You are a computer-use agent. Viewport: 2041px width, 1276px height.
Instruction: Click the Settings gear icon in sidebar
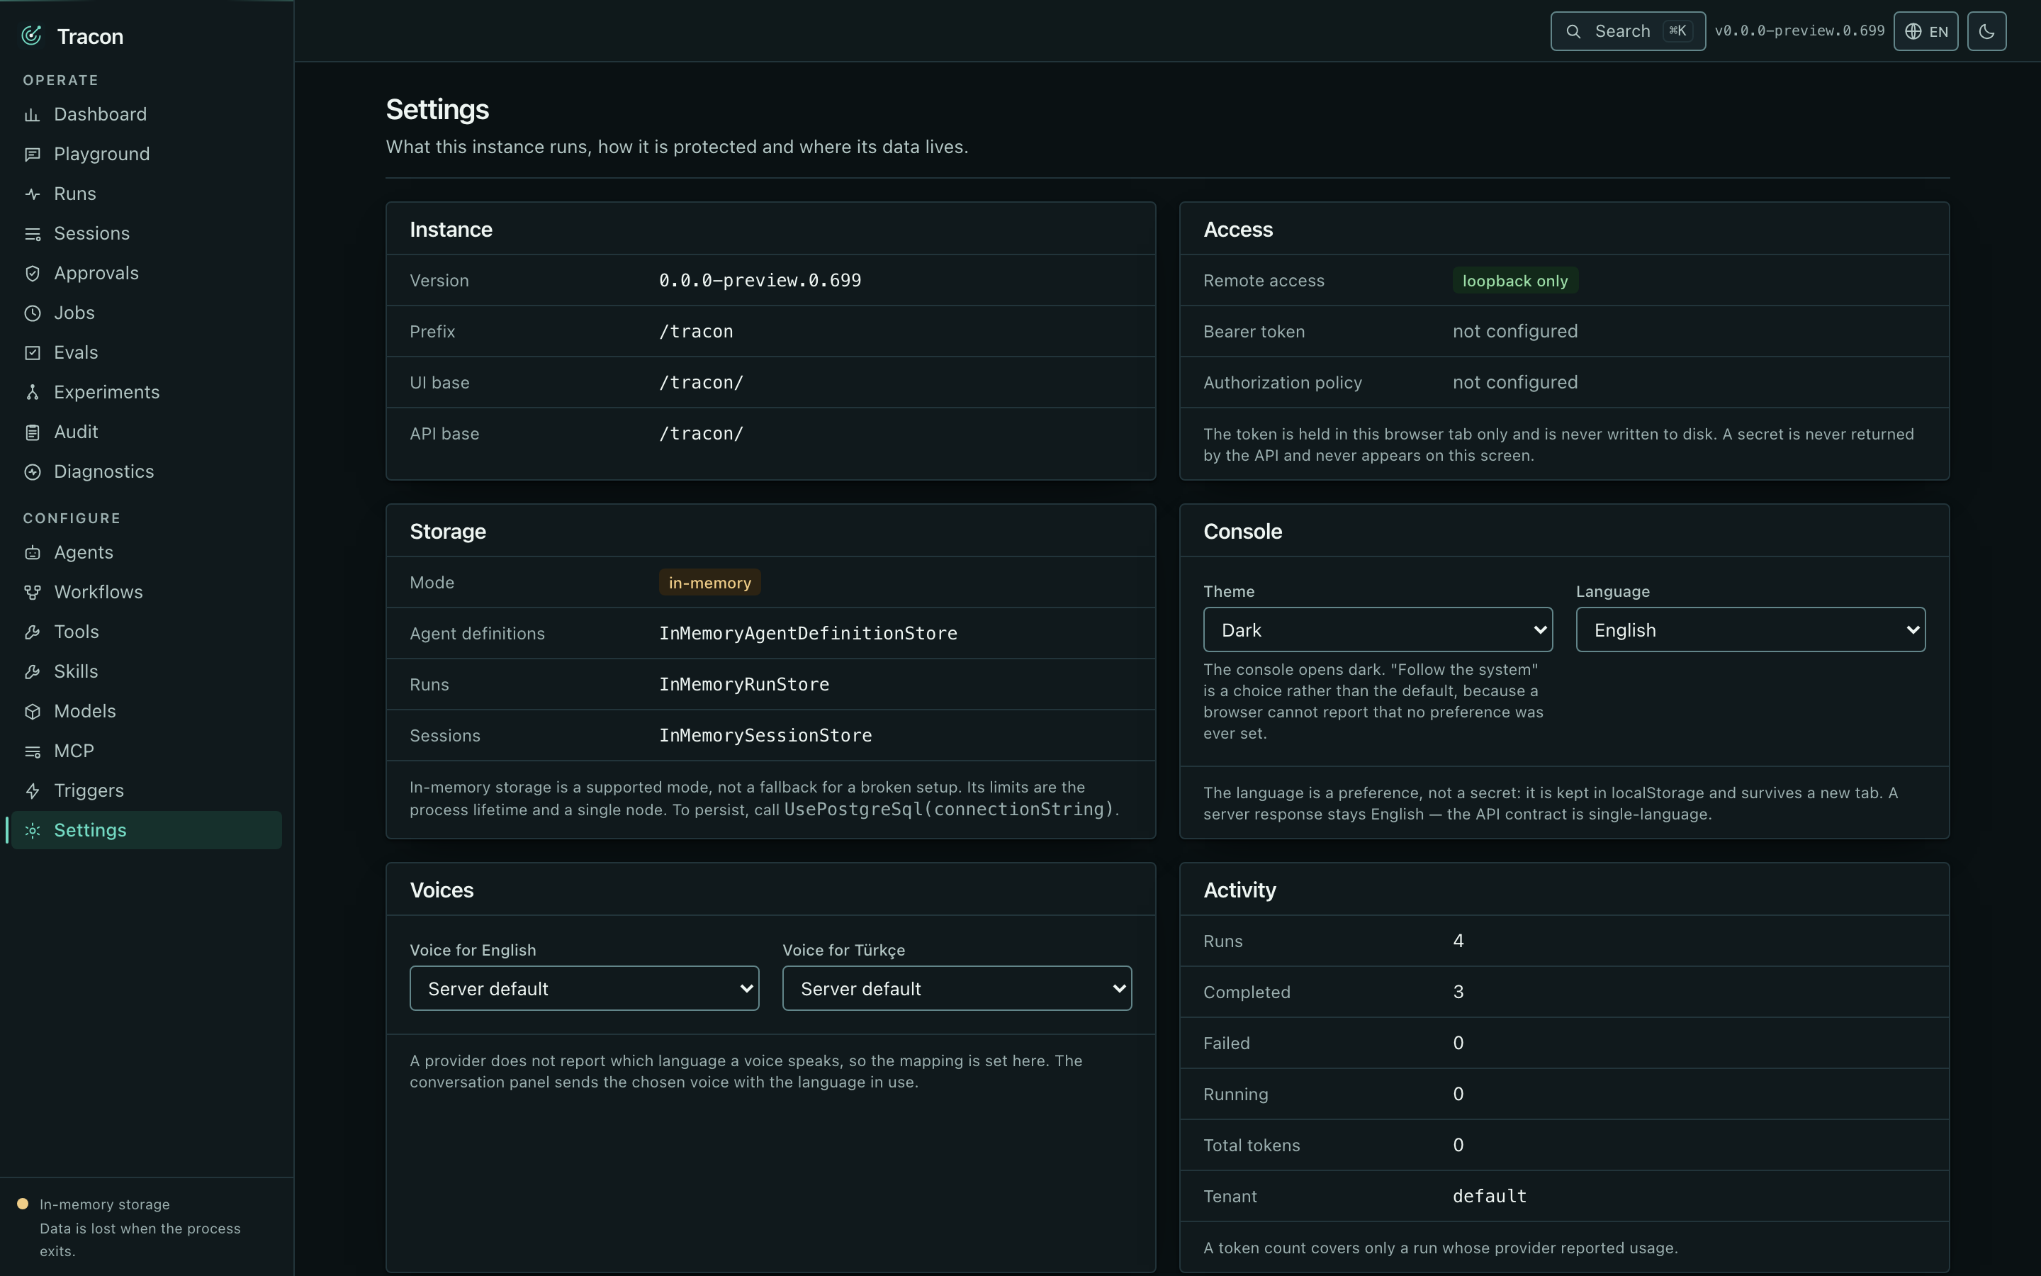[x=32, y=830]
